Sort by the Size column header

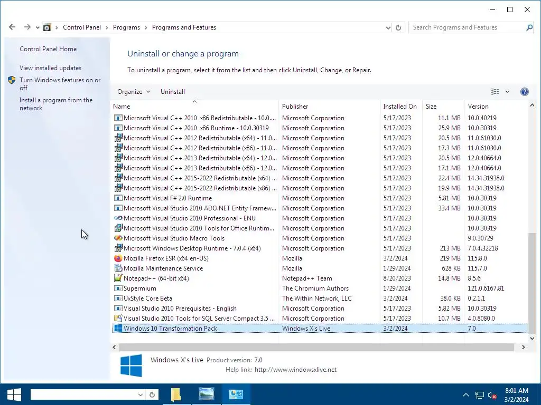tap(443, 107)
